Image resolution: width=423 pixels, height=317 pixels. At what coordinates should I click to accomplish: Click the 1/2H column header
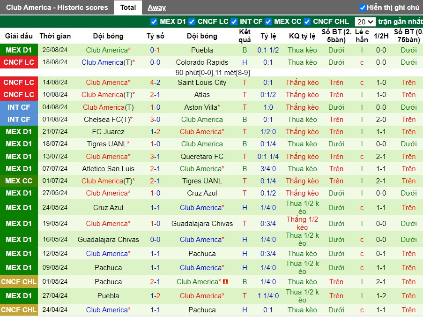tap(381, 36)
